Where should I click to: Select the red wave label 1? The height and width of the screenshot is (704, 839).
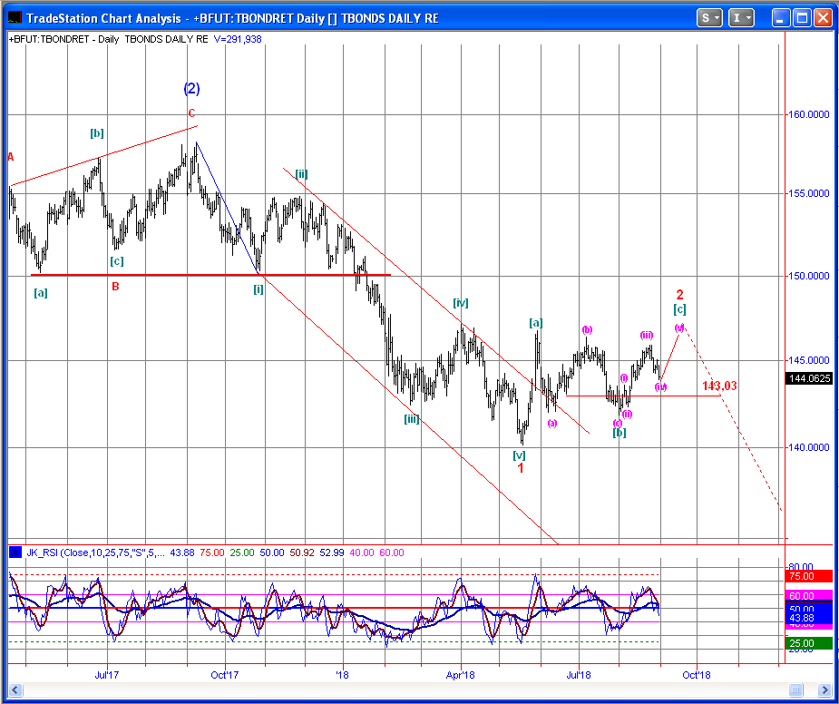pos(521,468)
